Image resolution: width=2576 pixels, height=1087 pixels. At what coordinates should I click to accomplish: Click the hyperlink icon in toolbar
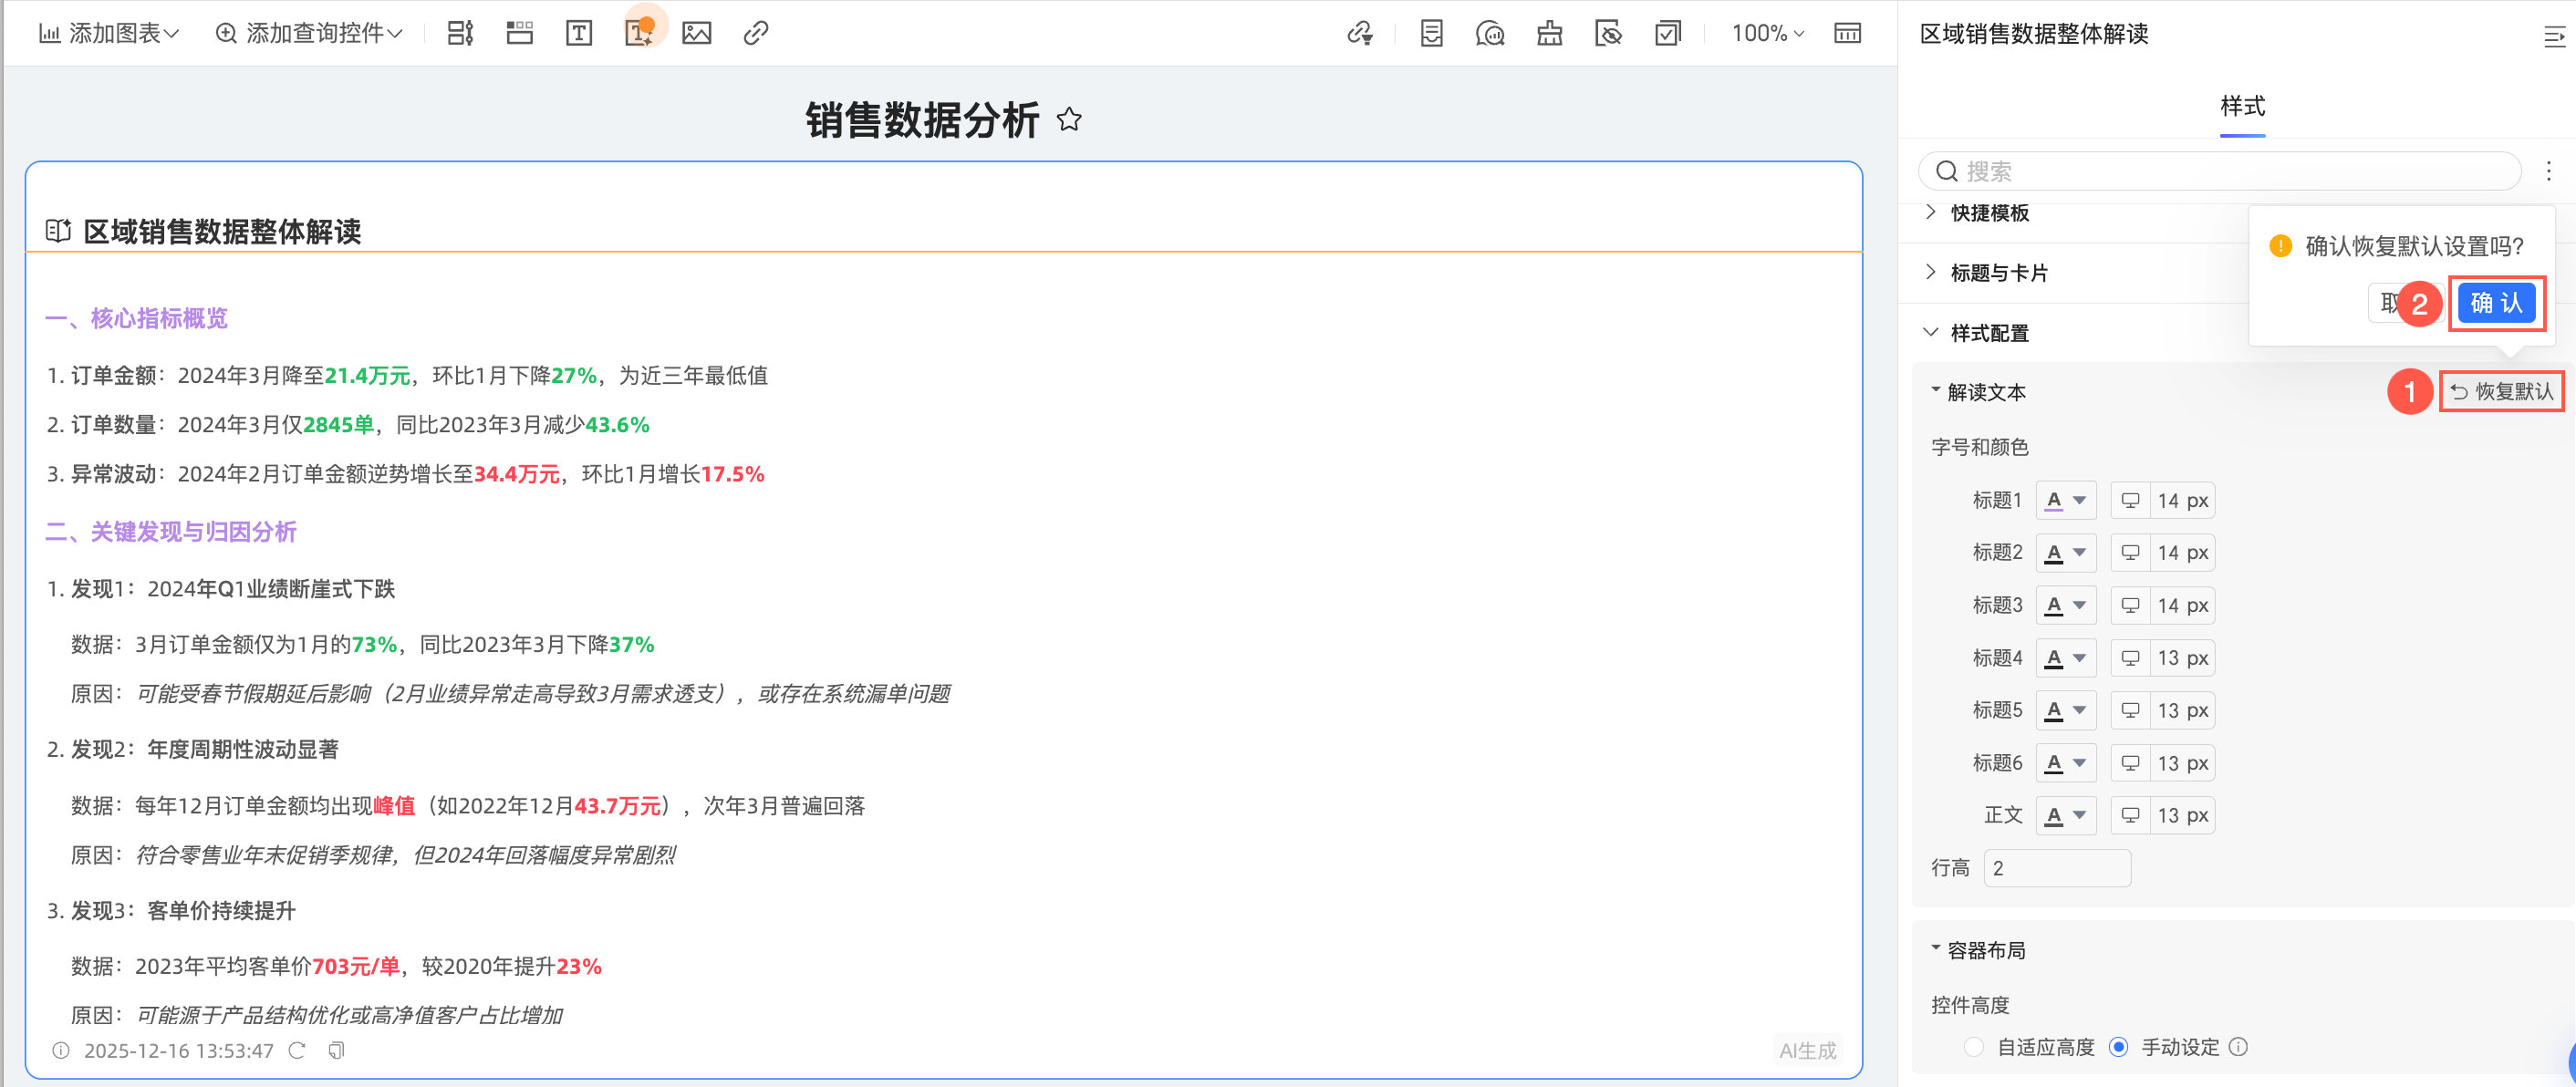tap(756, 33)
